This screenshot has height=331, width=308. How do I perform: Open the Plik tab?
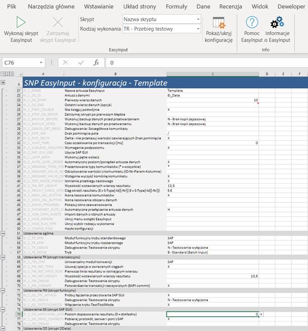tap(11, 6)
